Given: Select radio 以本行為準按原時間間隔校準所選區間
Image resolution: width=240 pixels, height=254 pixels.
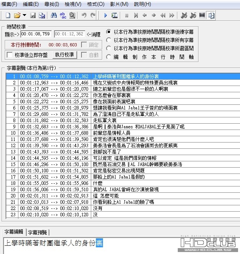Looking at the screenshot, I should [x=109, y=48].
